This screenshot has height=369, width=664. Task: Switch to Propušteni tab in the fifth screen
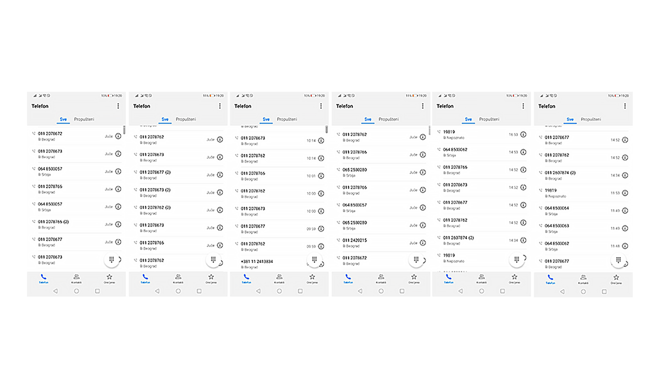pyautogui.click(x=489, y=119)
